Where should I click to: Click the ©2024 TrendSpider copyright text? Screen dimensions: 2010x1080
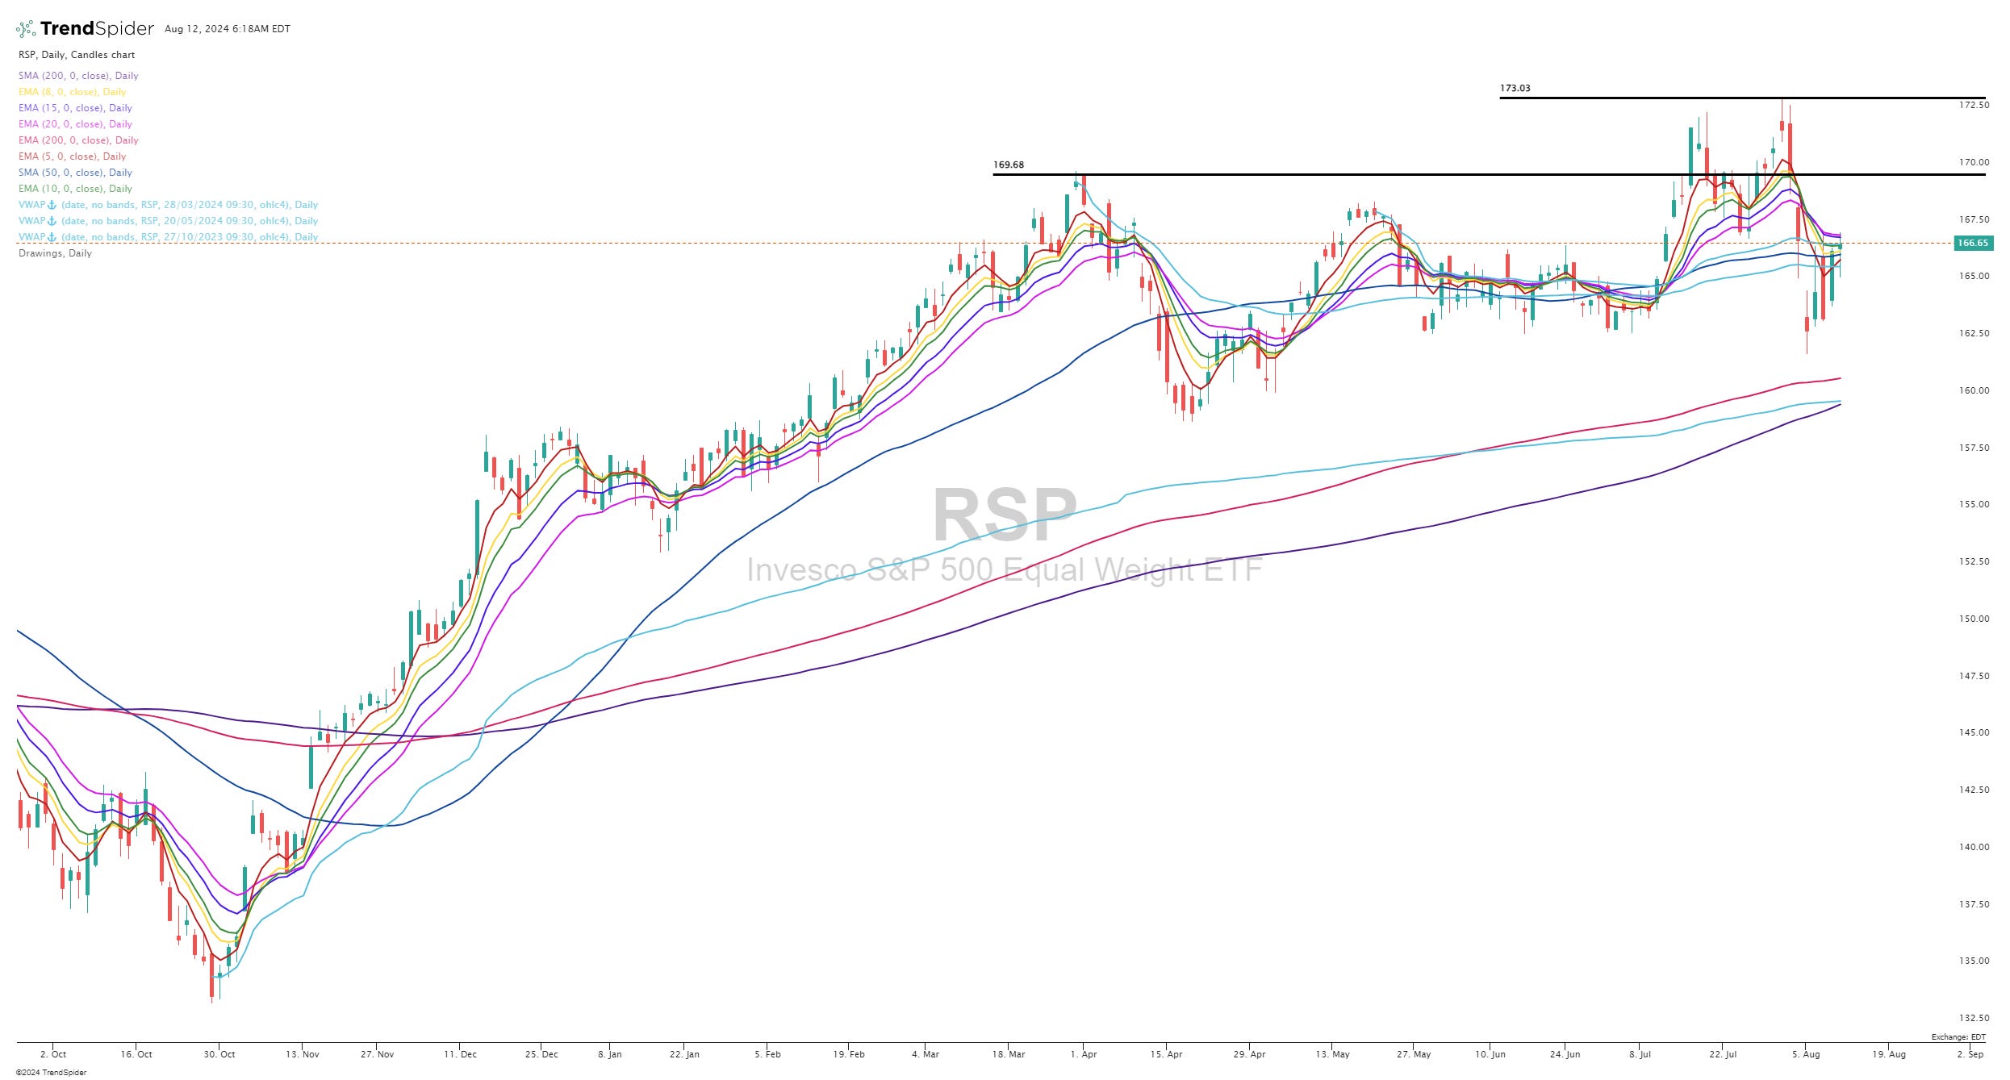[51, 1072]
